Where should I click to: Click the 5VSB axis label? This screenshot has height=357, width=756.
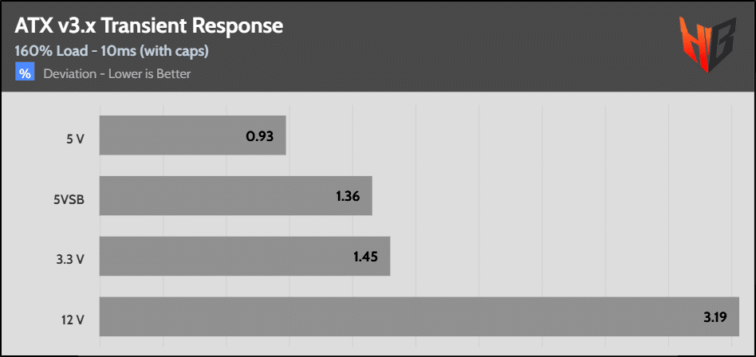[69, 197]
